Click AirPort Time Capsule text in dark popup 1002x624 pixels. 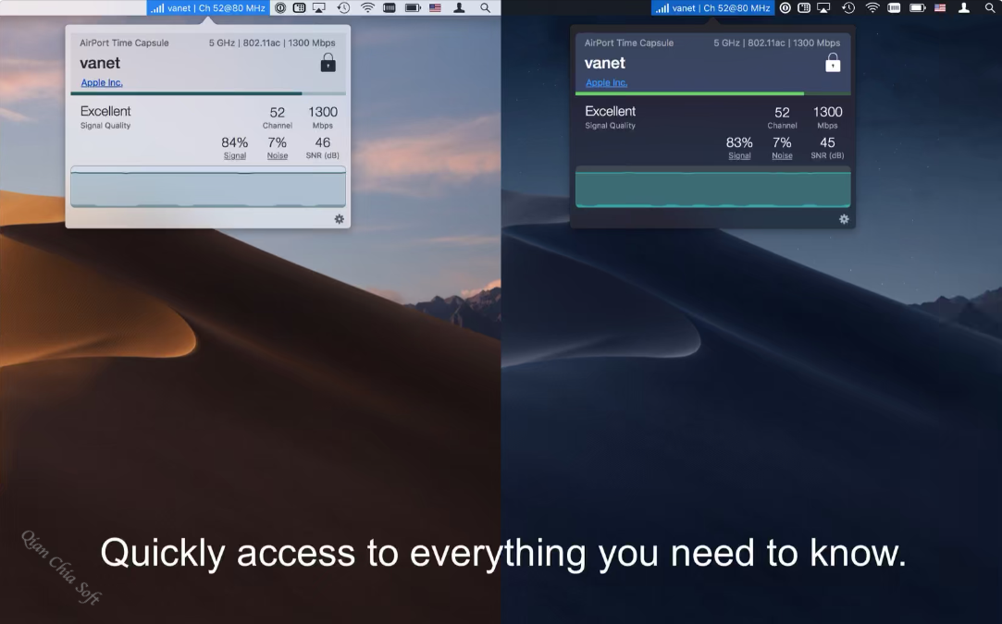tap(629, 43)
